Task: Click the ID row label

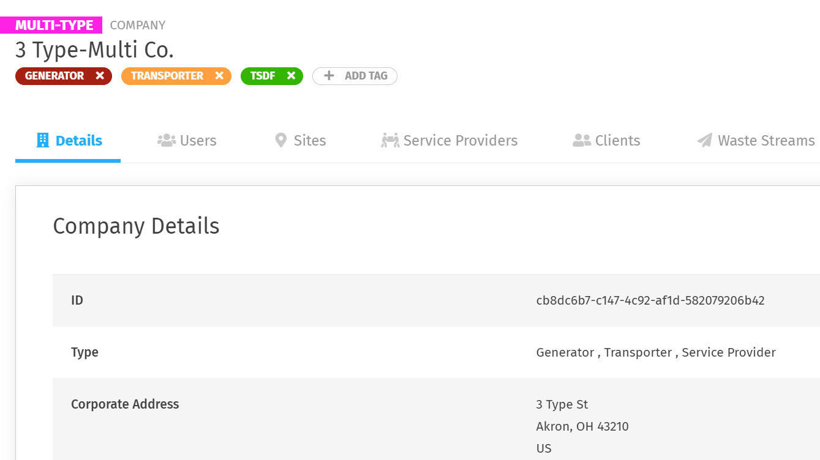Action: coord(77,300)
